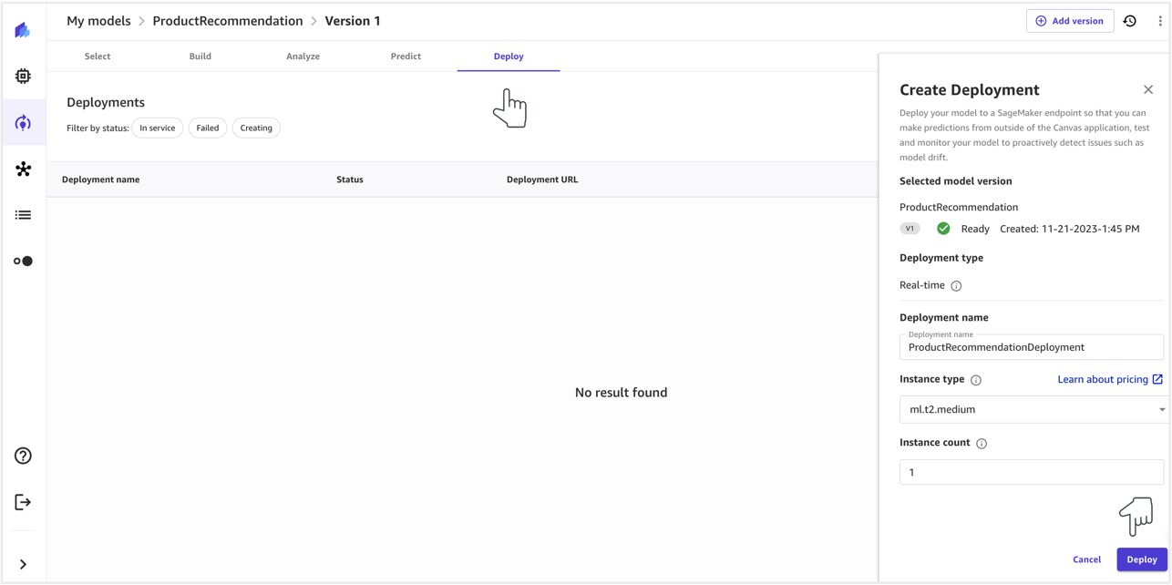The width and height of the screenshot is (1172, 585).
Task: Filter deployments by In service status
Action: tap(158, 128)
